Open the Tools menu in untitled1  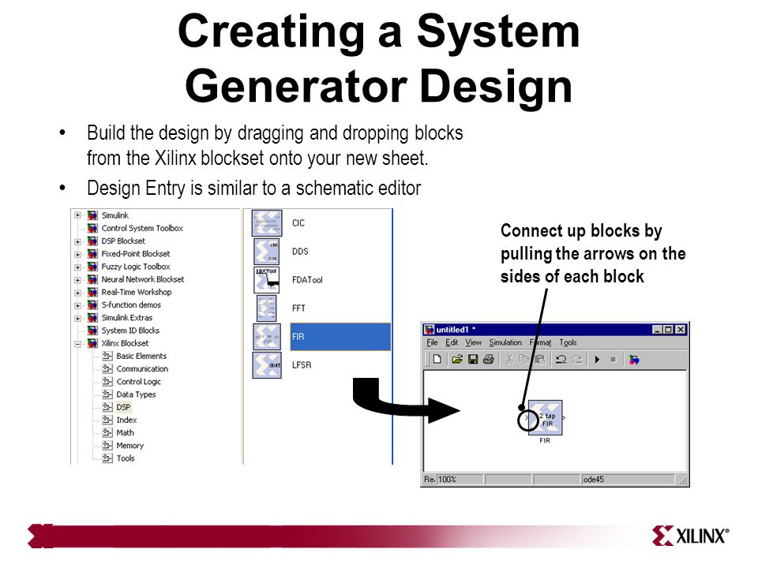coord(568,342)
